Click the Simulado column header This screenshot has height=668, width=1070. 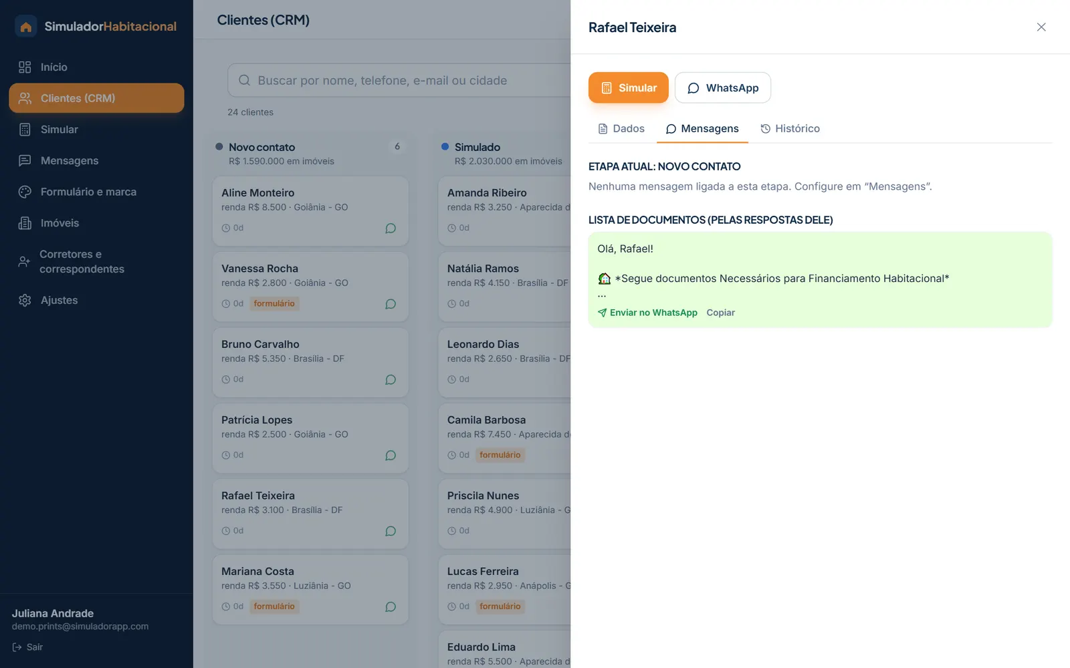pyautogui.click(x=505, y=154)
